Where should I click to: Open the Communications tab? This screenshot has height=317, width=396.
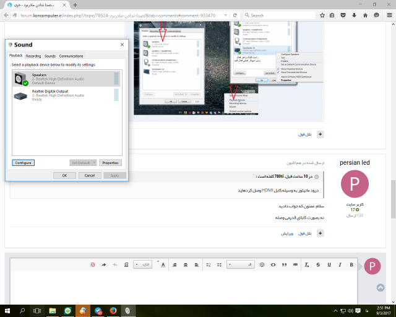(71, 56)
